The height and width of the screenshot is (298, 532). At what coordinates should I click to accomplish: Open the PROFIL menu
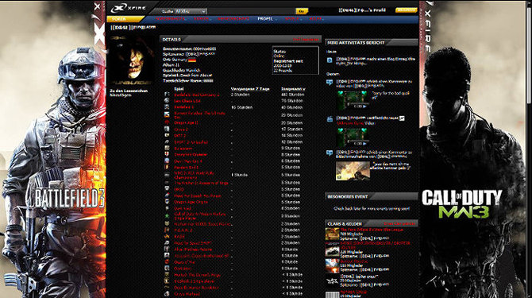tap(265, 18)
